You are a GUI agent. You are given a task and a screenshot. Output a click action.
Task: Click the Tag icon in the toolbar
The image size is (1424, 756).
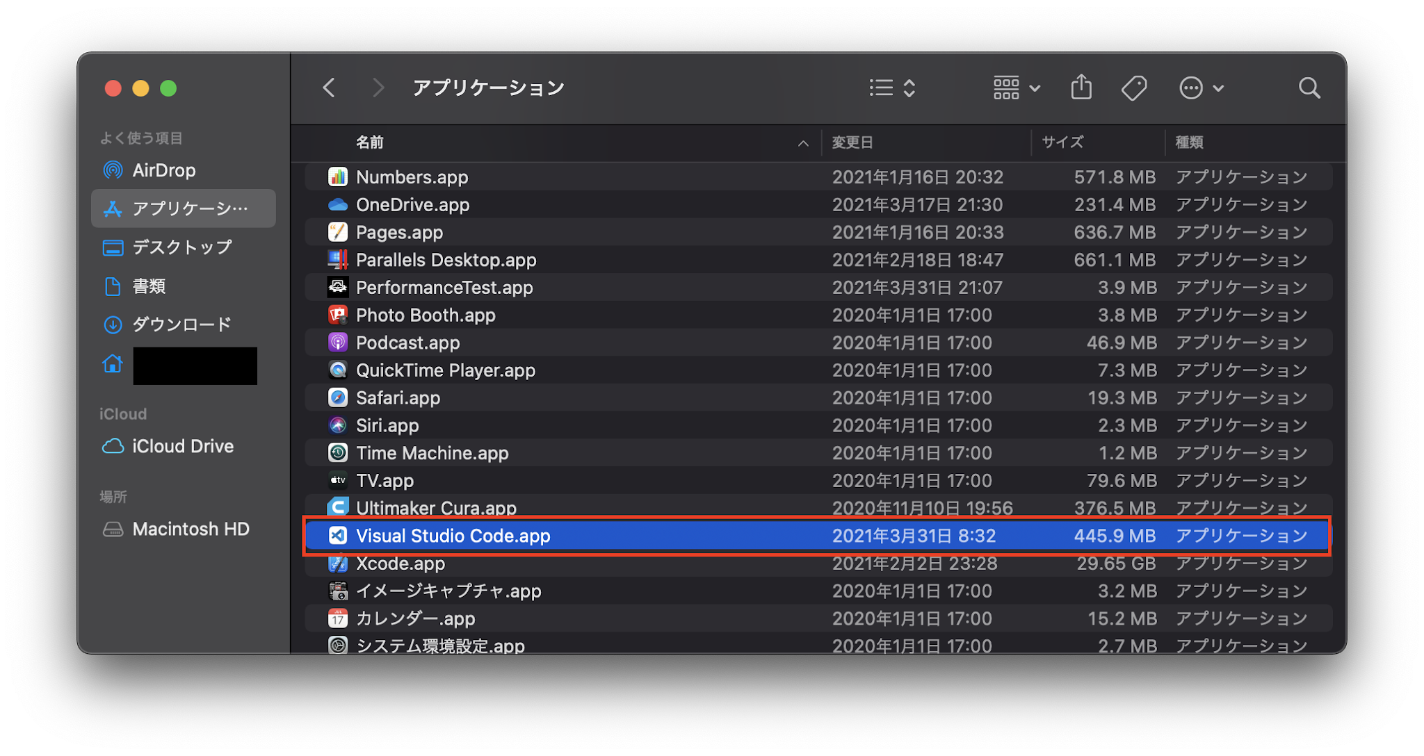click(1134, 88)
